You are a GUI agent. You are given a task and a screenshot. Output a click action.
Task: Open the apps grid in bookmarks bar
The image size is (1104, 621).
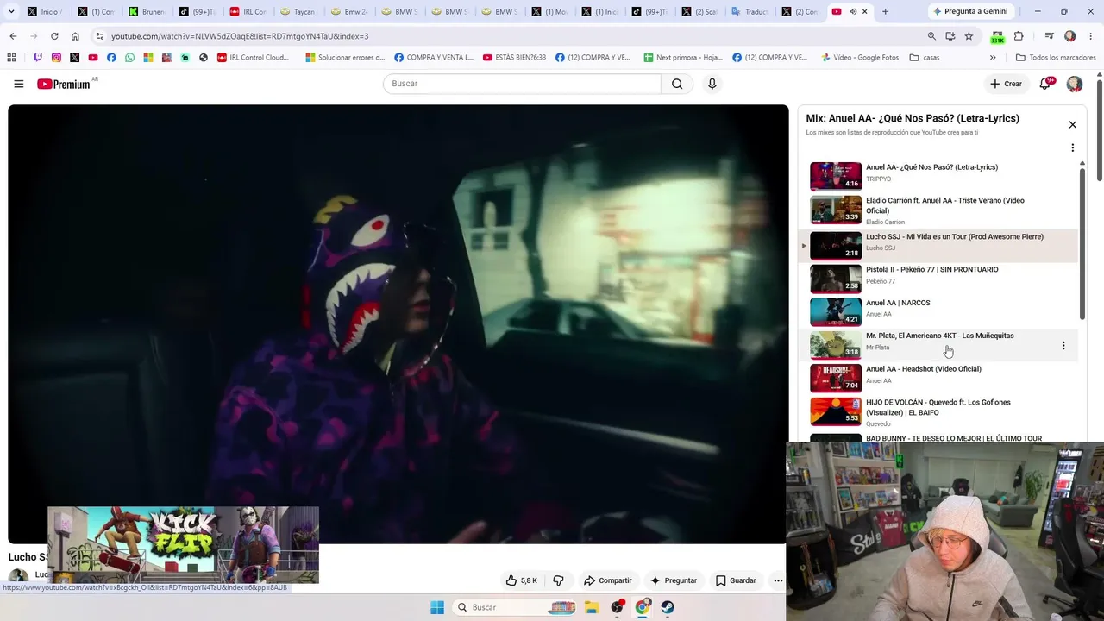11,58
